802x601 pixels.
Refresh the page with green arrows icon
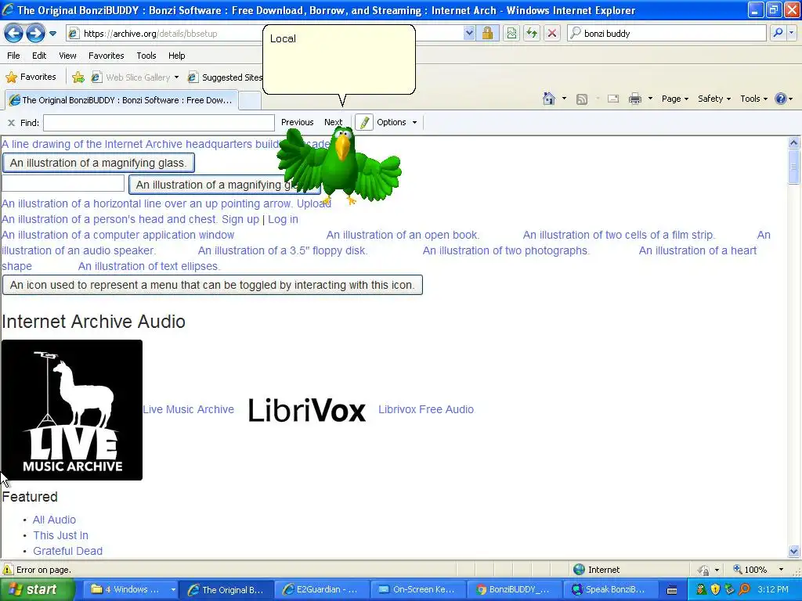532,34
